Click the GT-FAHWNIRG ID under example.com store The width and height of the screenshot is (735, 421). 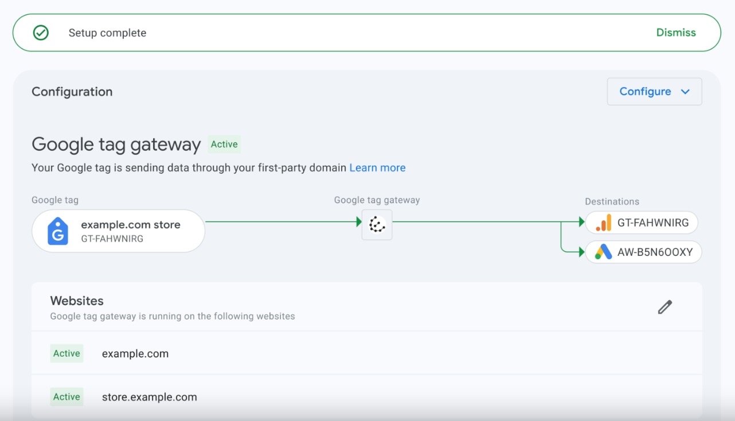(x=112, y=239)
